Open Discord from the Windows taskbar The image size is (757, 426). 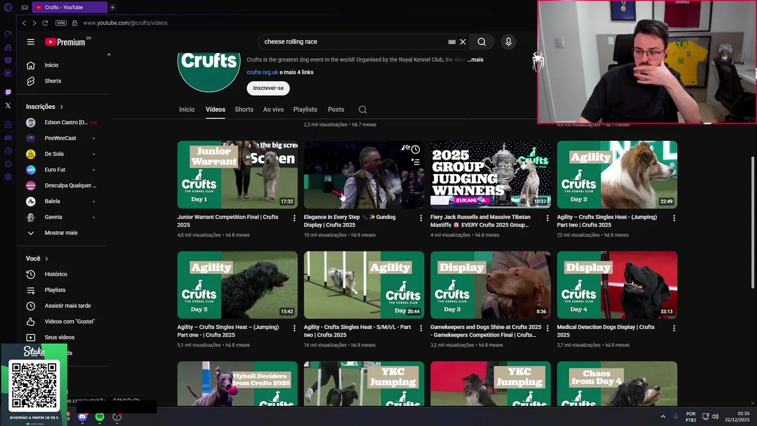(82, 417)
